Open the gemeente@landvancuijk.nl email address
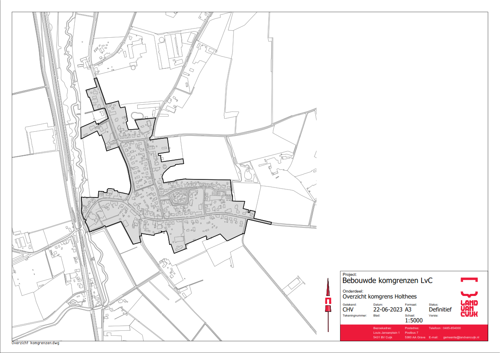 click(x=461, y=337)
